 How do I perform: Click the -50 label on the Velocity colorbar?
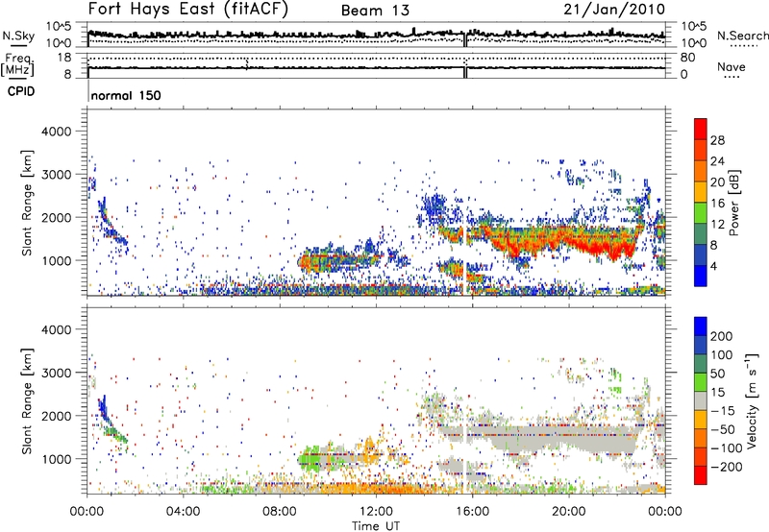(x=723, y=429)
